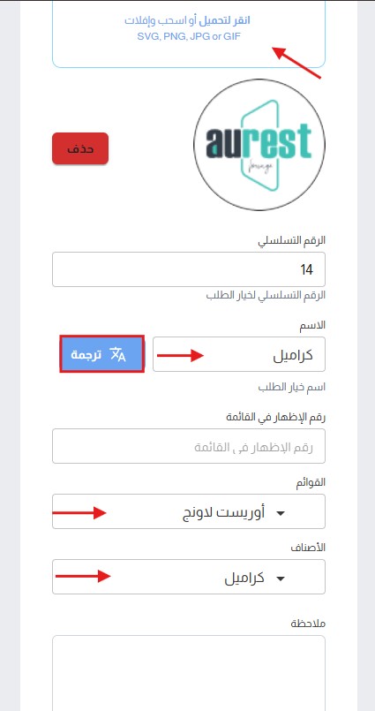Click the caret arrow in الأصناف dropdown
Image resolution: width=375 pixels, height=711 pixels.
click(281, 579)
